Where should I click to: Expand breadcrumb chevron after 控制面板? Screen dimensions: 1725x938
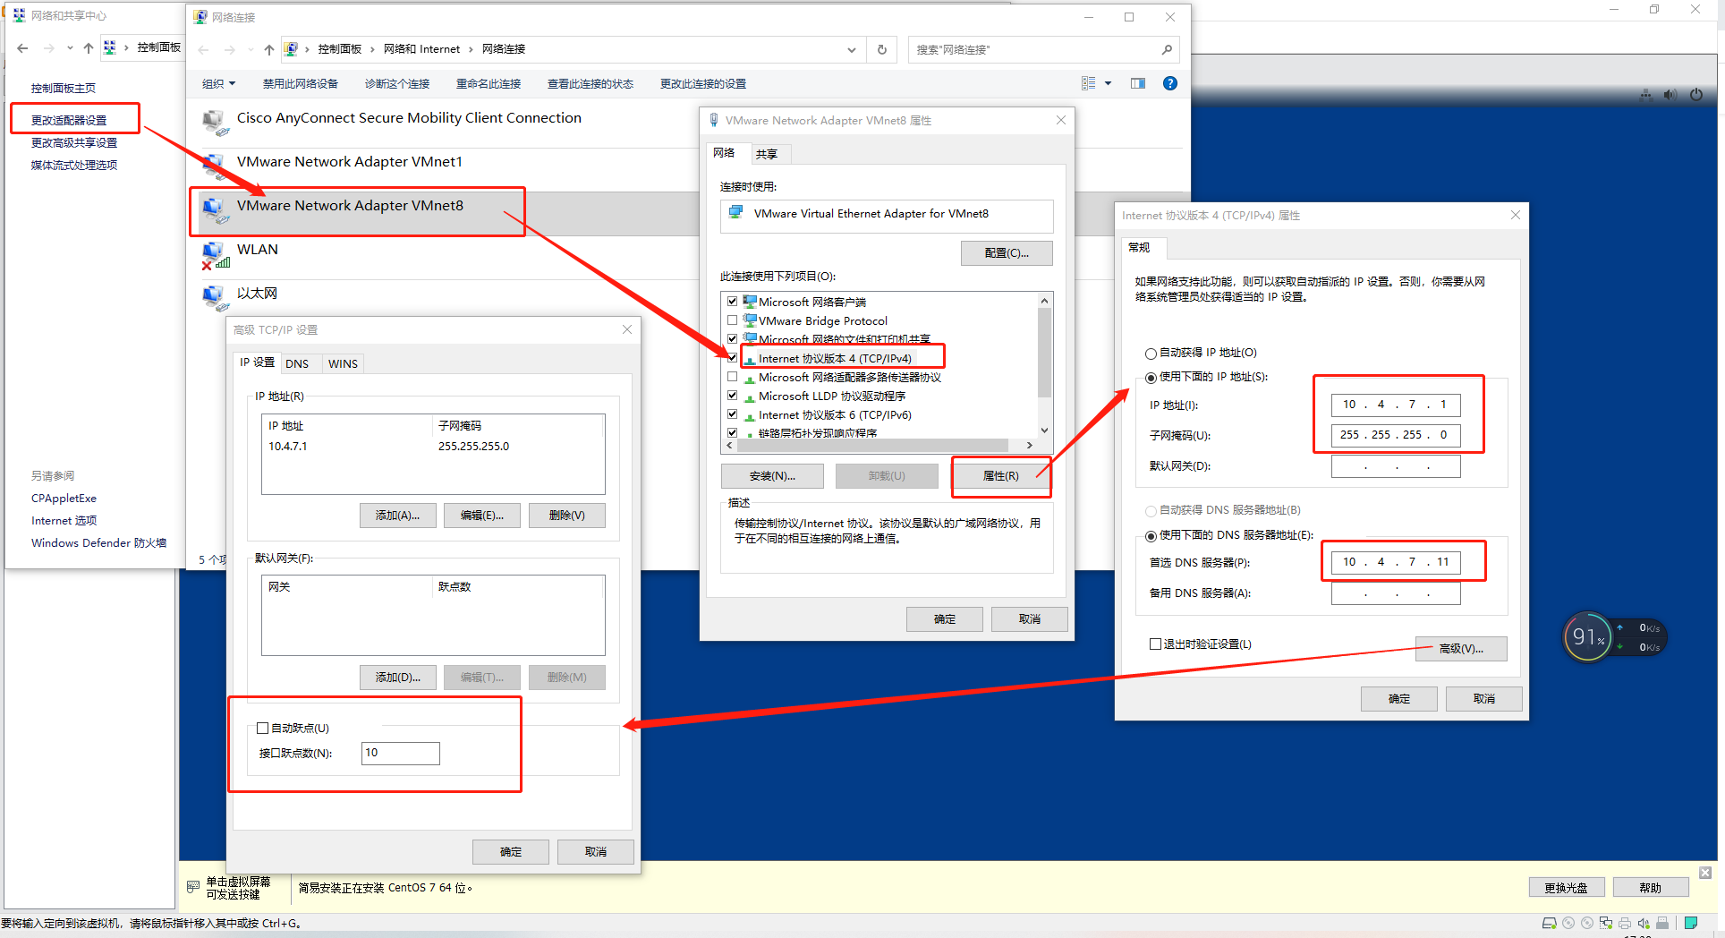tap(373, 49)
